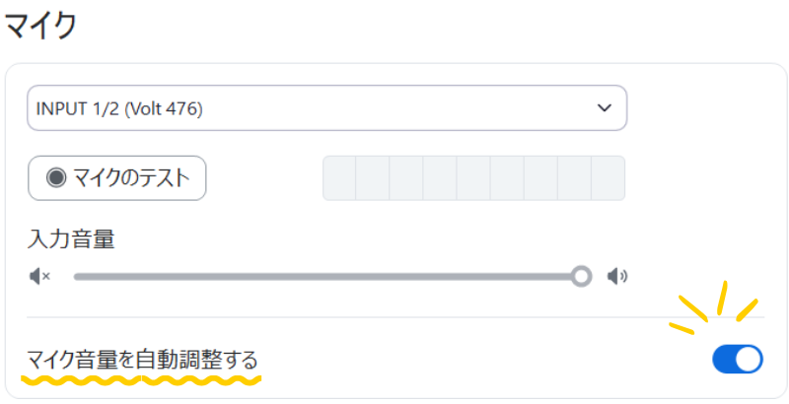Click the white knob of the blue toggle
This screenshot has width=789, height=404.
click(749, 359)
